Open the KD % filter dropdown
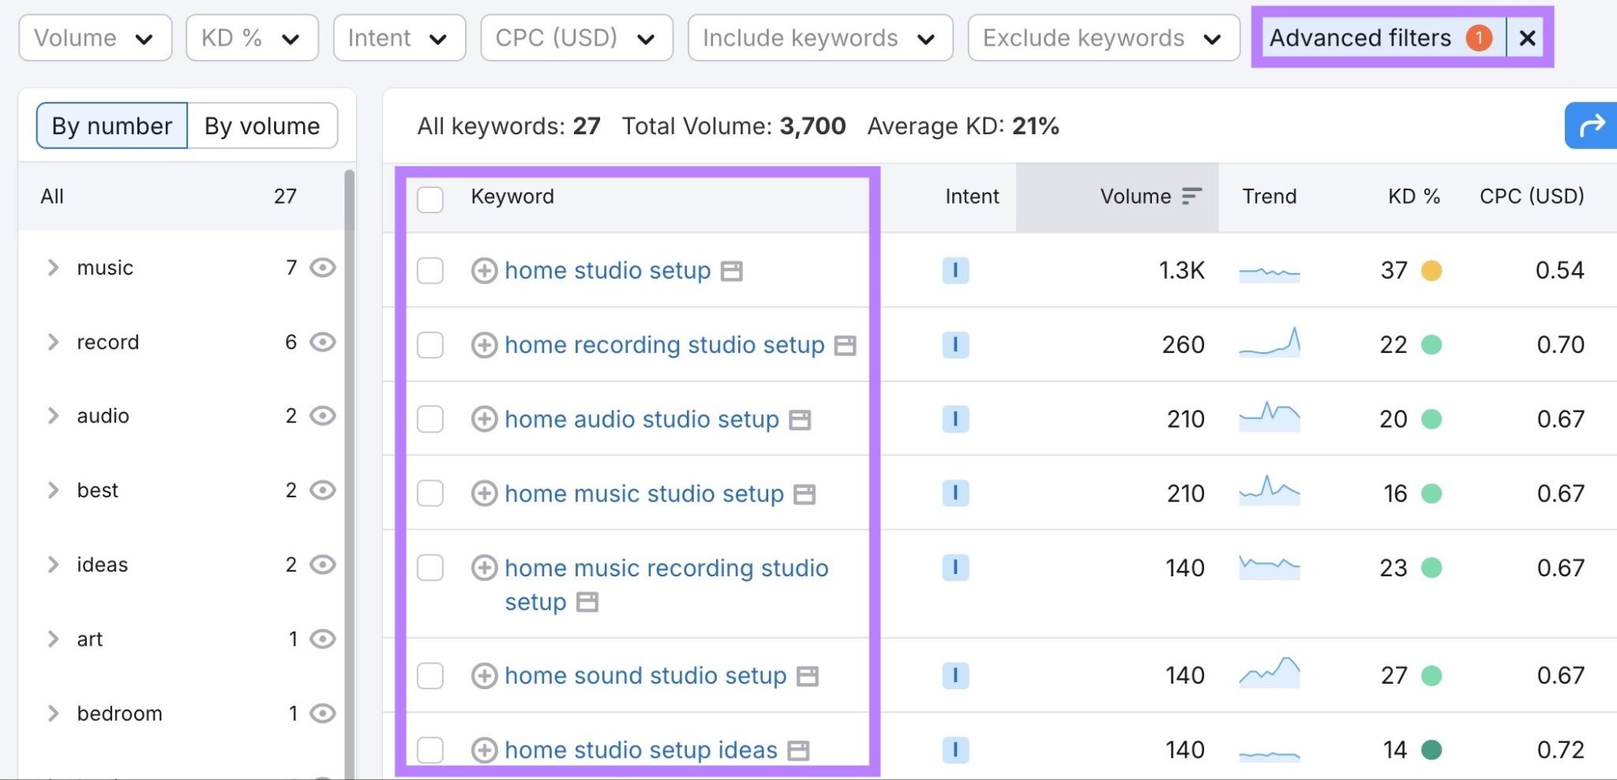The height and width of the screenshot is (780, 1617). [252, 38]
